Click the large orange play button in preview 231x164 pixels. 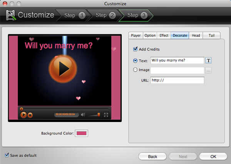coord(63,69)
